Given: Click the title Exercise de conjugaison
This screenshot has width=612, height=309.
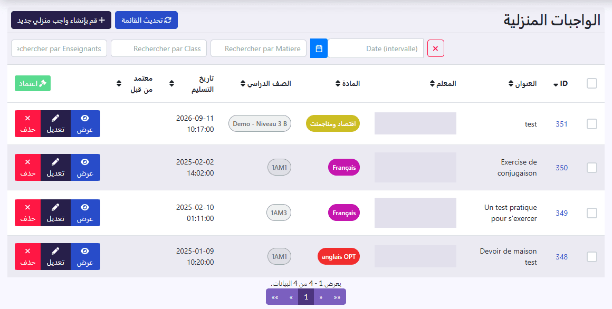Looking at the screenshot, I should click(517, 167).
